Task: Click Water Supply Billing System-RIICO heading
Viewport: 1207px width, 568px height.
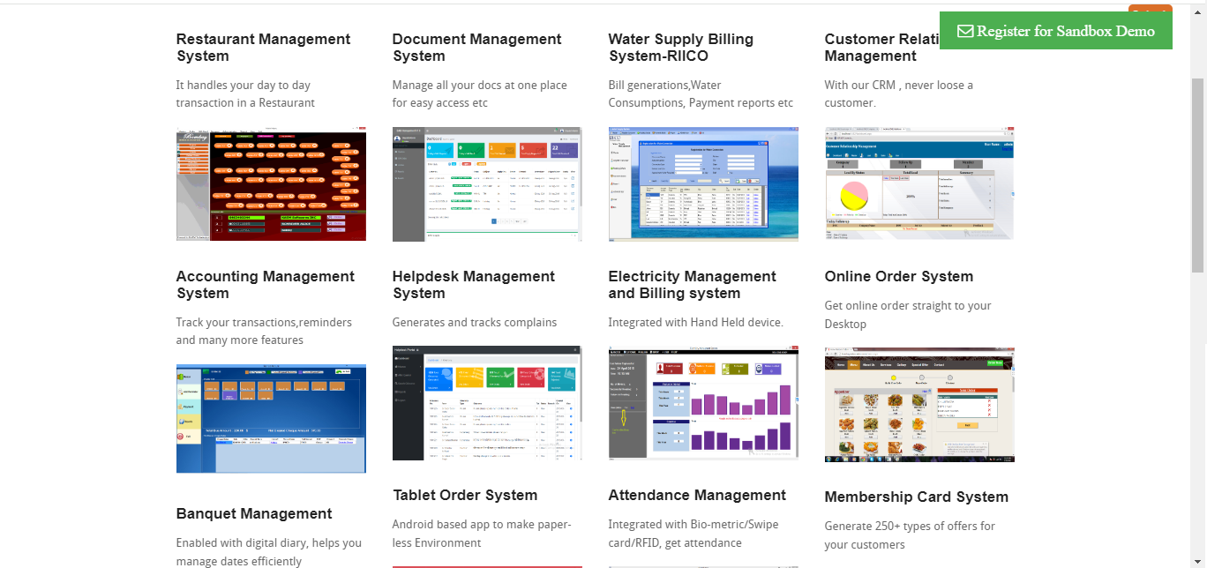Action: [x=681, y=48]
